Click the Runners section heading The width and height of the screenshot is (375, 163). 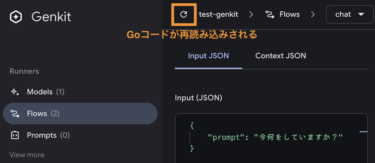point(24,71)
